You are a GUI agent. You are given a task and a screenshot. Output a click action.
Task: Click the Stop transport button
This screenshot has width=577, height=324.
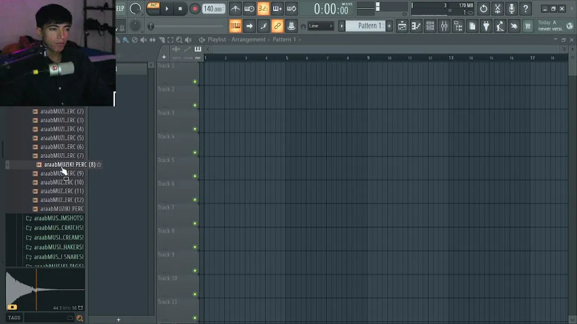(x=180, y=9)
